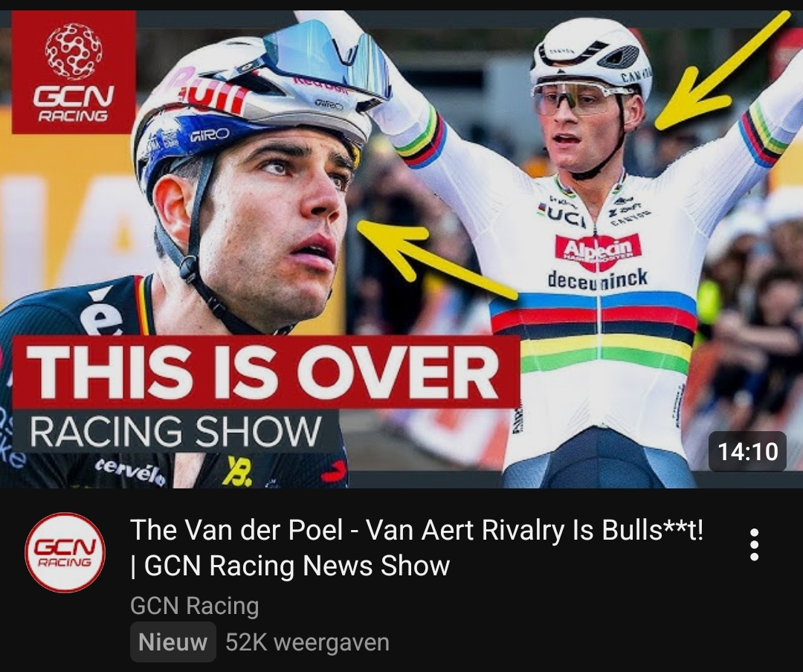Tap the Giro logo on blue helmet
803x672 pixels.
tap(210, 135)
